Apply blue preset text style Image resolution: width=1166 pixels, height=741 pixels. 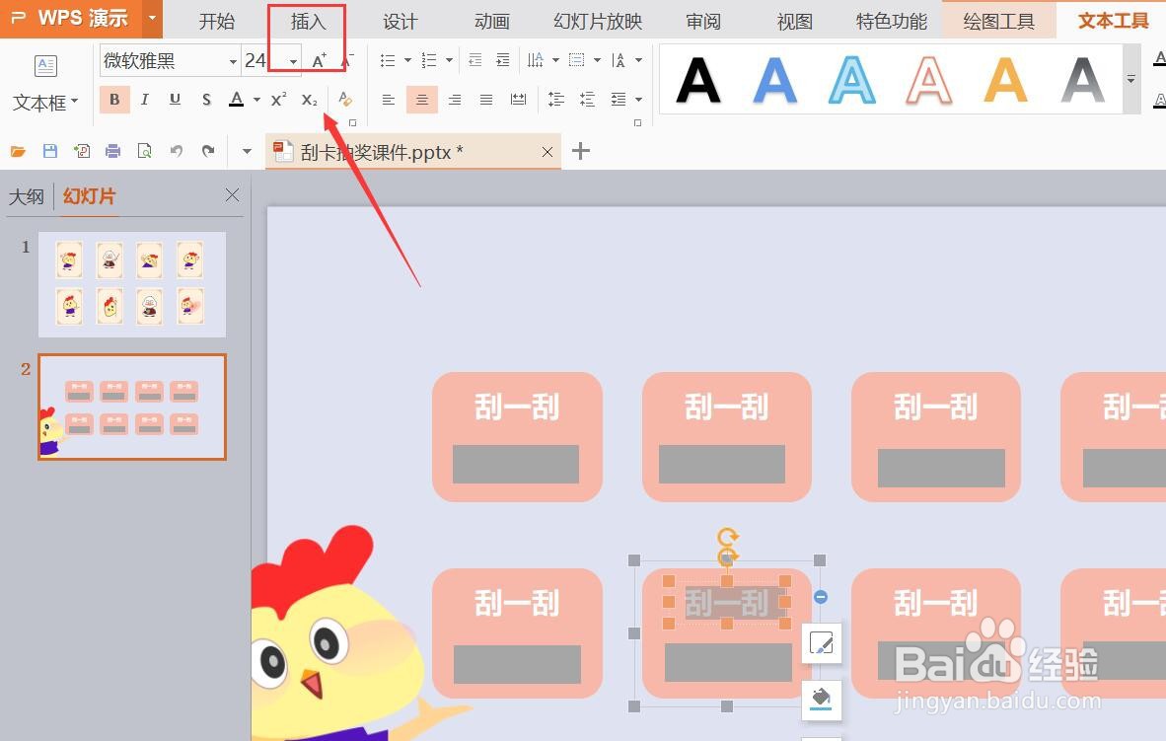(x=774, y=80)
